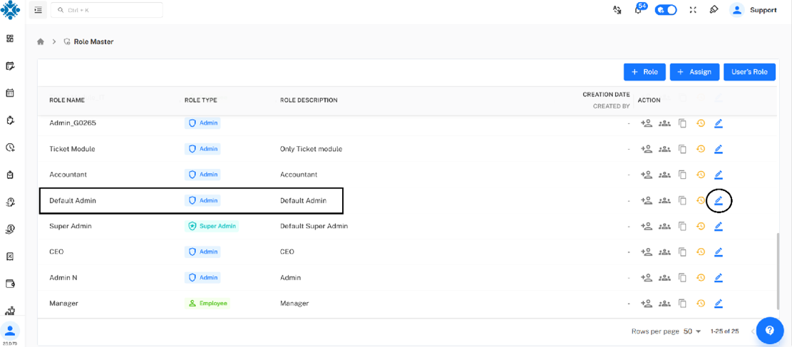Open the rows per page dropdown

pyautogui.click(x=693, y=331)
